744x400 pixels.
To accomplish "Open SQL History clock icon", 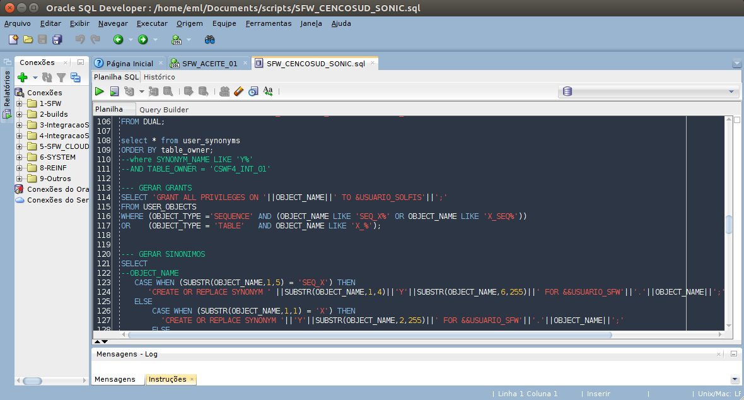I will click(x=253, y=91).
